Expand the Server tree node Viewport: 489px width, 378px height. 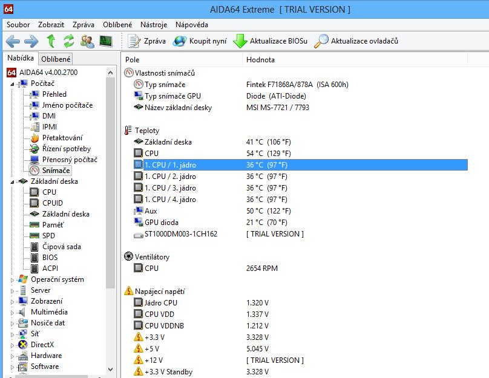pyautogui.click(x=12, y=291)
